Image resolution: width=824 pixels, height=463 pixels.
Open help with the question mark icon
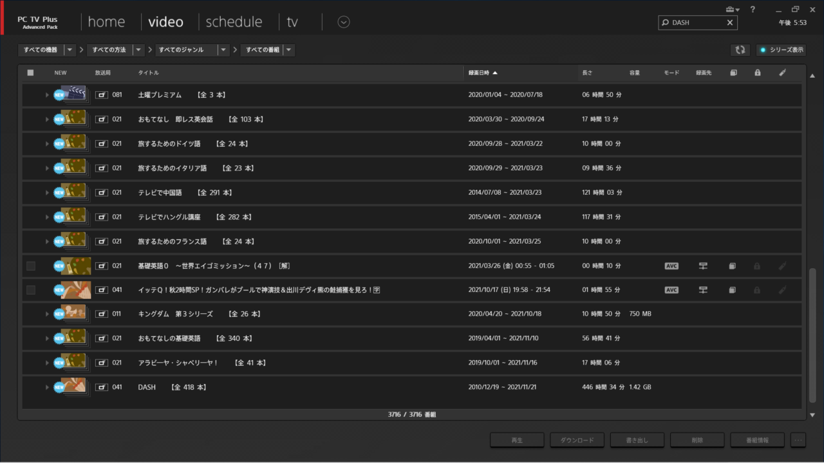[x=753, y=10]
